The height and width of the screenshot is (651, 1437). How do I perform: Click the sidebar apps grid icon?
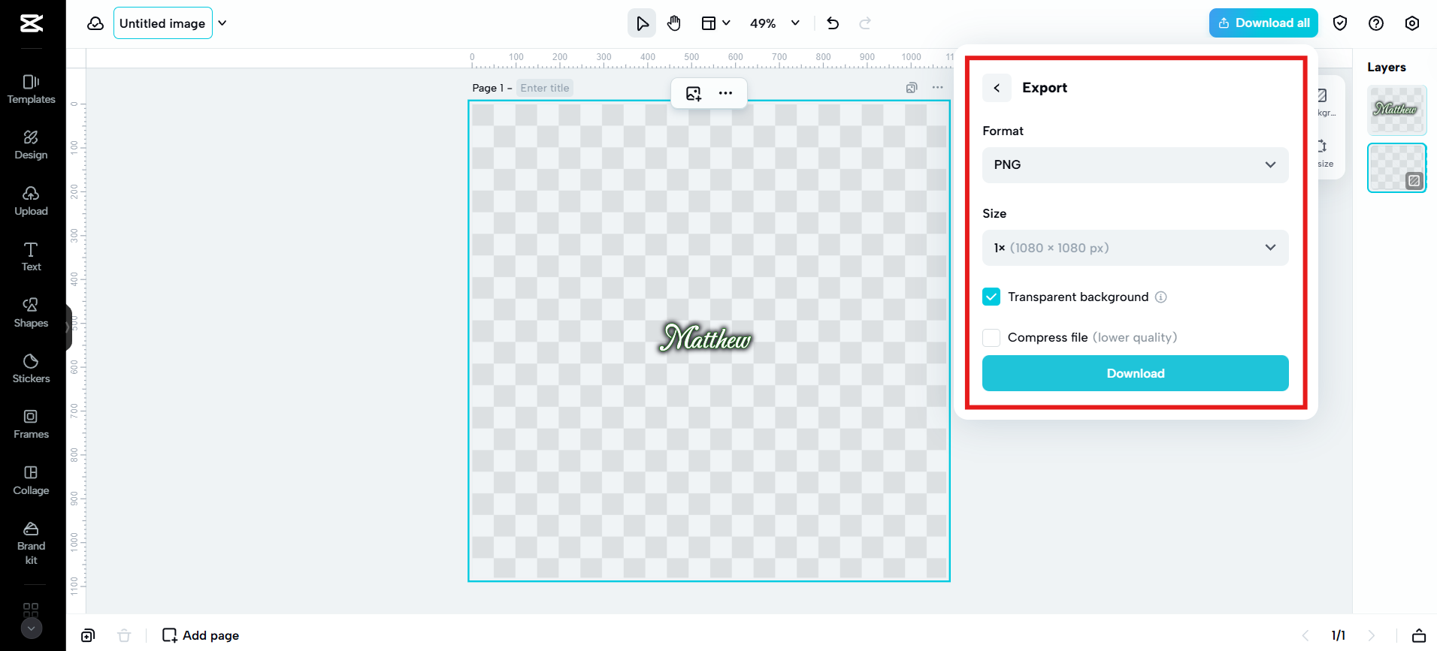(x=31, y=609)
